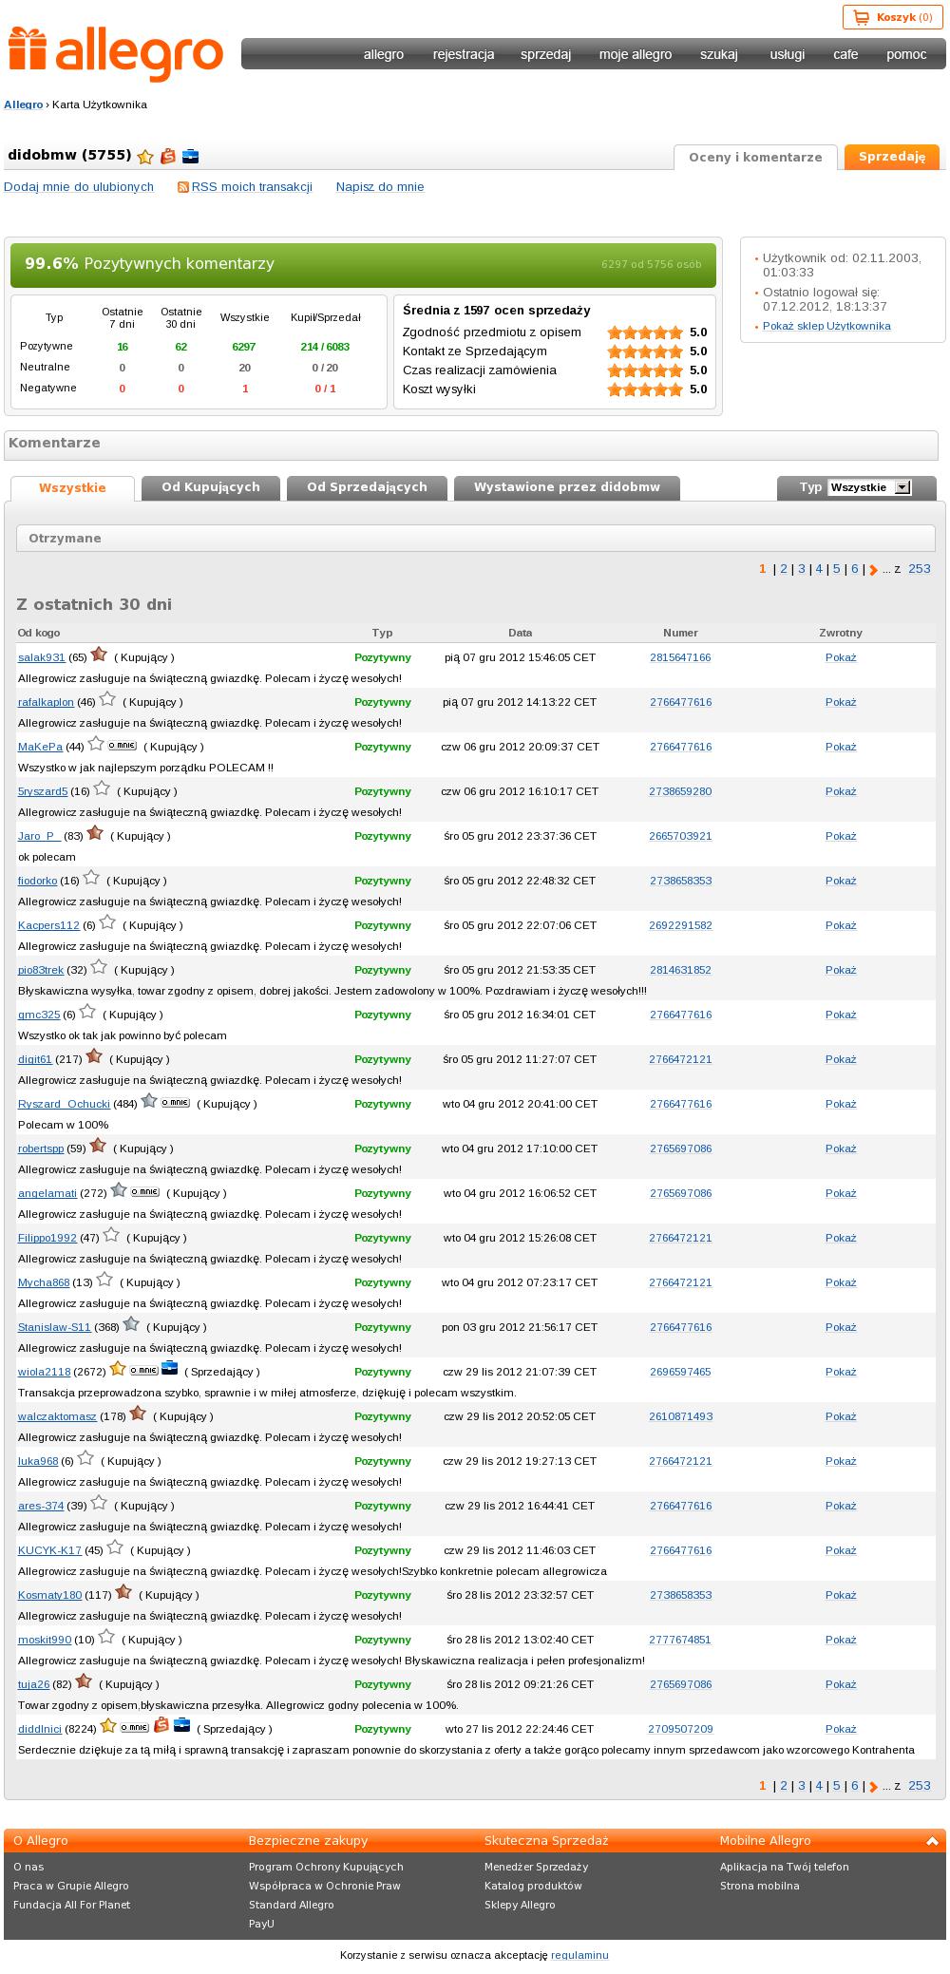
Task: Open the Typ Wszystkie dropdown
Action: (x=869, y=487)
